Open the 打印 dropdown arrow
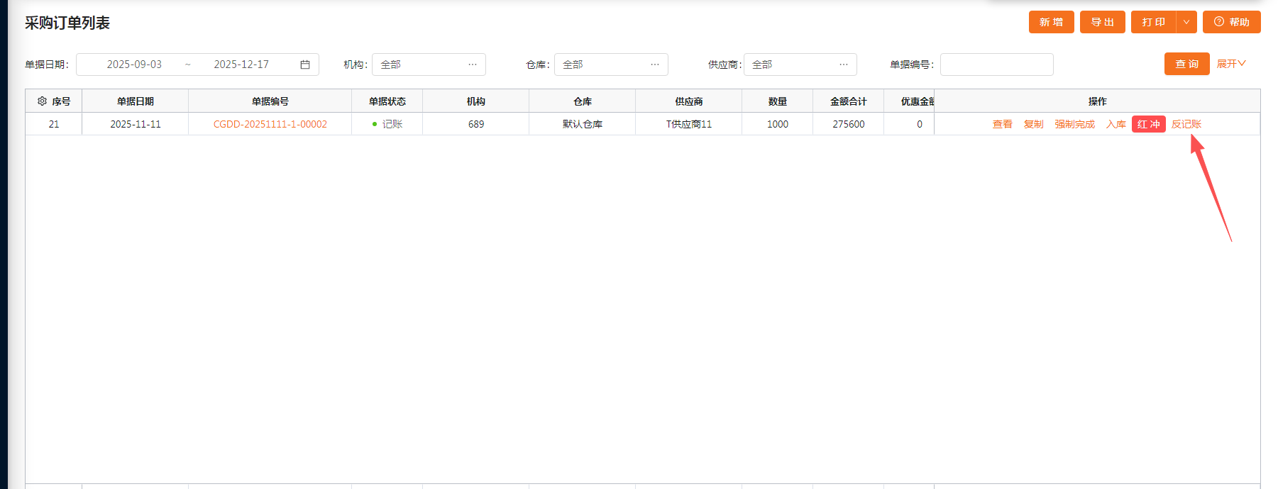Viewport: 1278px width, 489px height. click(x=1186, y=22)
